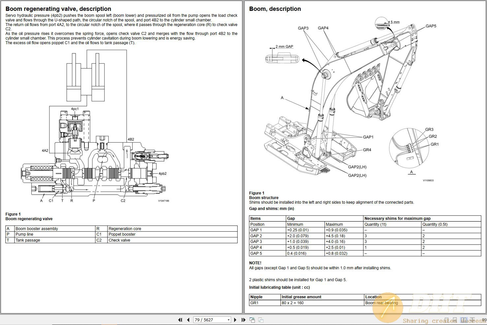Click the GR2 label in detail view

click(433, 136)
